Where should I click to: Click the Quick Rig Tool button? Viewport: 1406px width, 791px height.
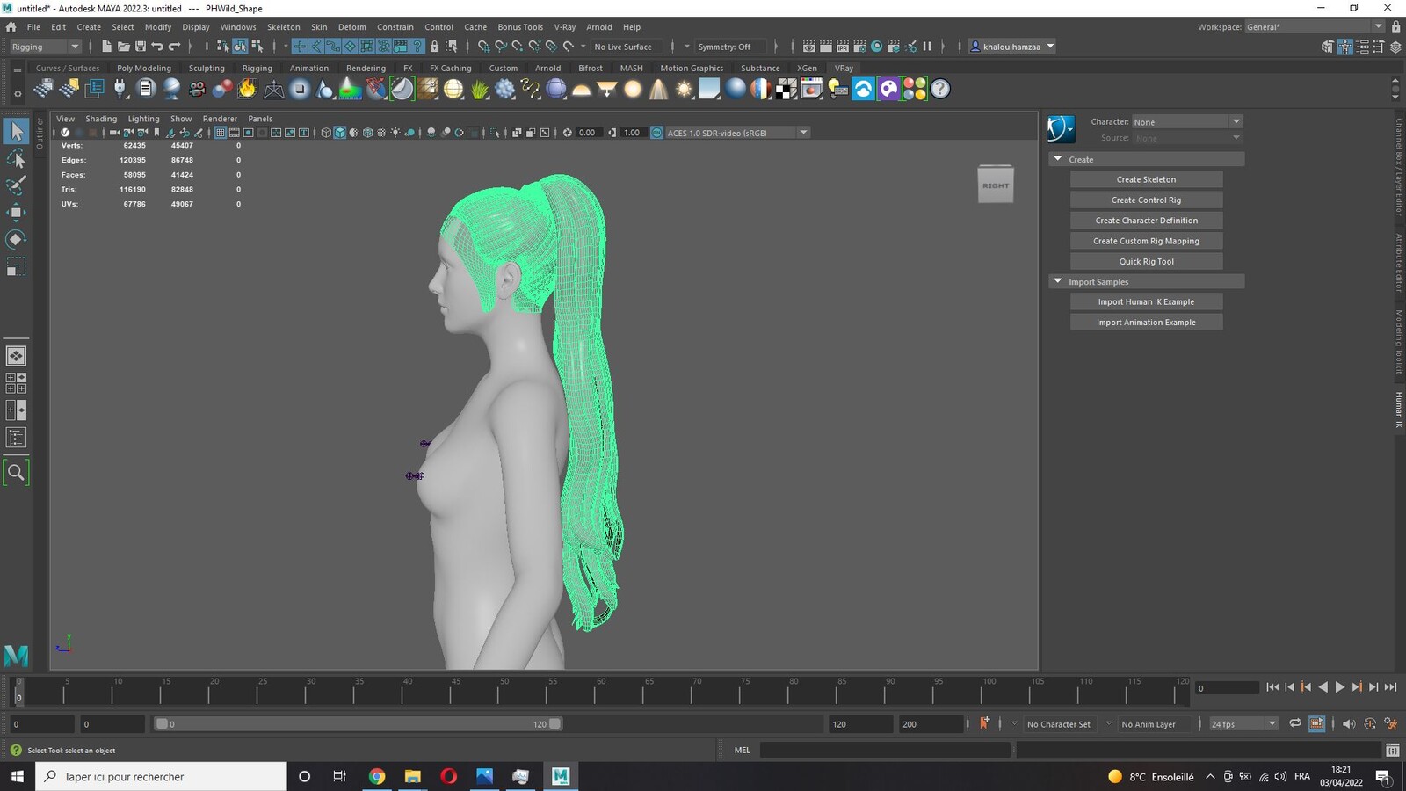click(x=1146, y=261)
